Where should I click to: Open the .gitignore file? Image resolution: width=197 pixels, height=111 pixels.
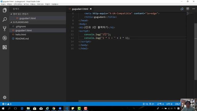[x=38, y=27]
